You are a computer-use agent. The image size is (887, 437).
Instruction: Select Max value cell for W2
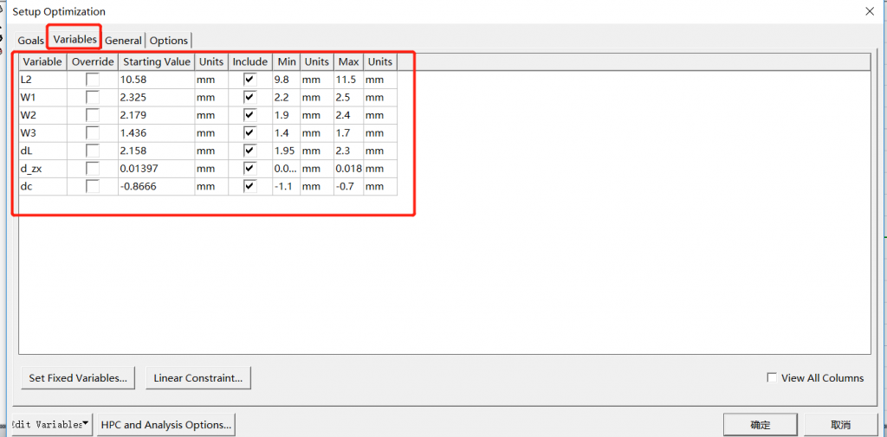(347, 115)
